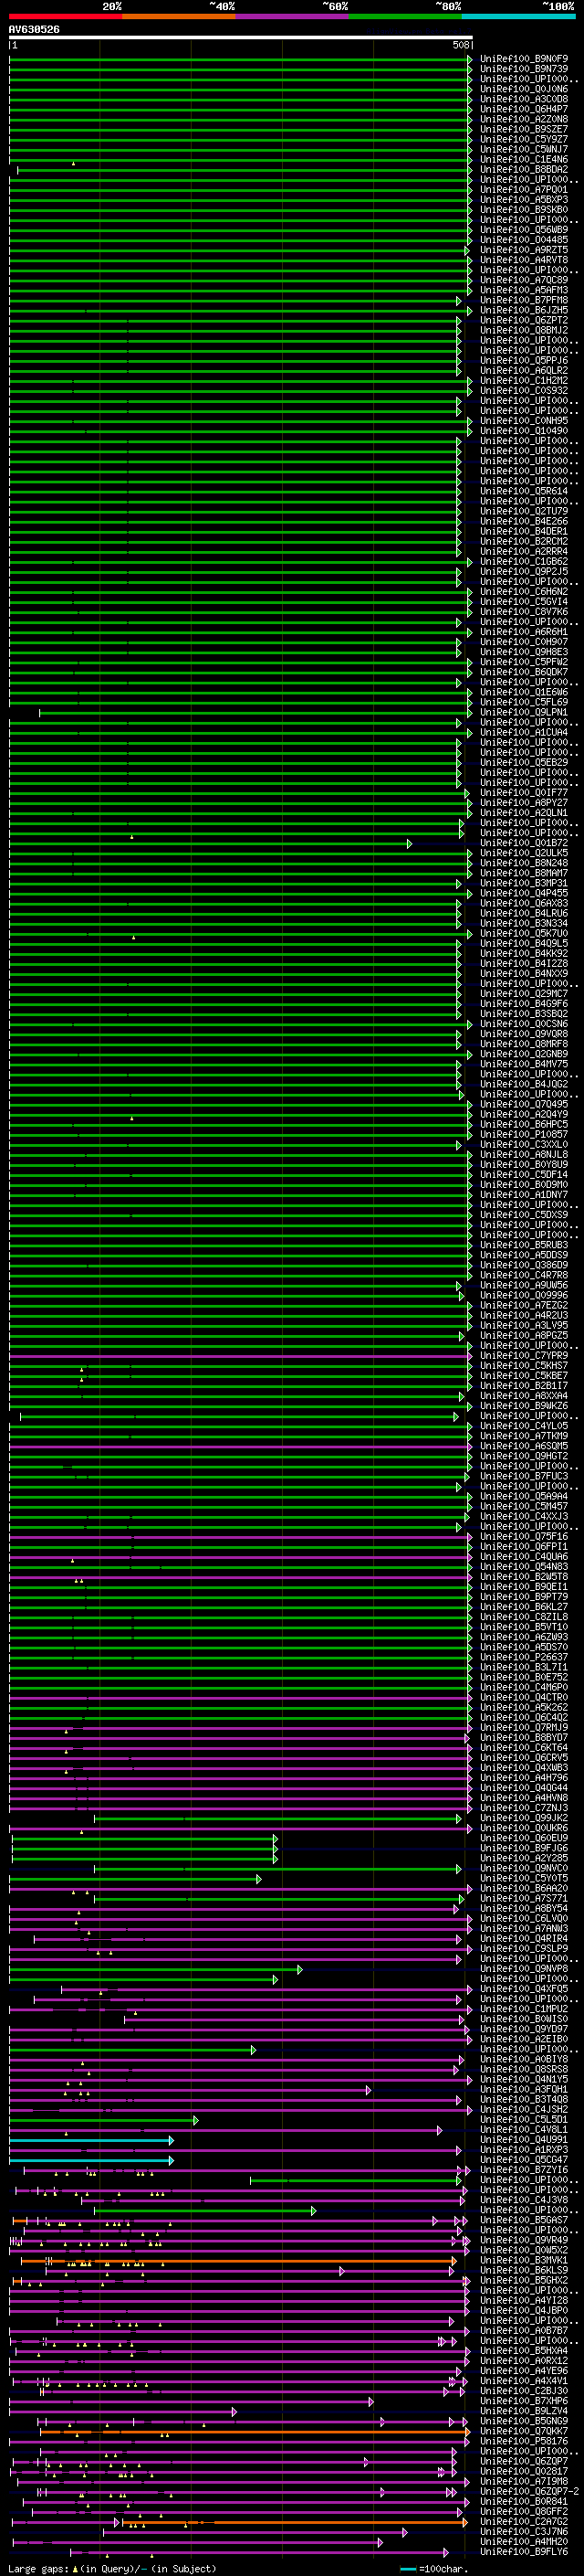Select the query label AV630526
The height and width of the screenshot is (2576, 584).
point(34,30)
